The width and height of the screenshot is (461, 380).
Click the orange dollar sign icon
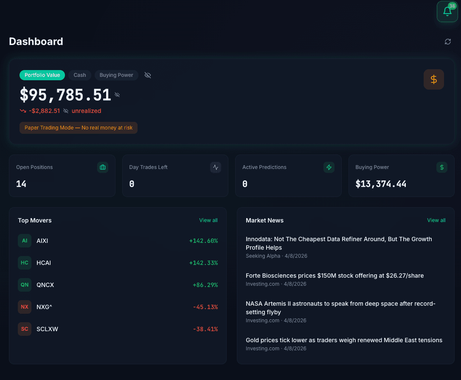pos(434,79)
